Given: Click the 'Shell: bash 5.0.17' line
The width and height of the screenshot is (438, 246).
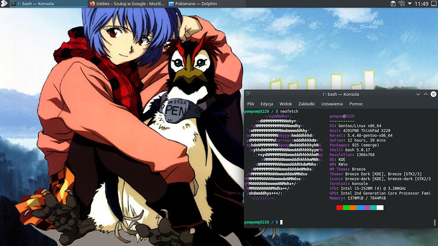Looking at the screenshot, I should 350,150.
